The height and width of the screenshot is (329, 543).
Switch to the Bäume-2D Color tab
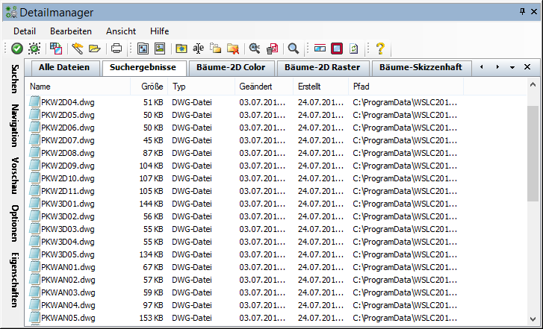[x=231, y=67]
